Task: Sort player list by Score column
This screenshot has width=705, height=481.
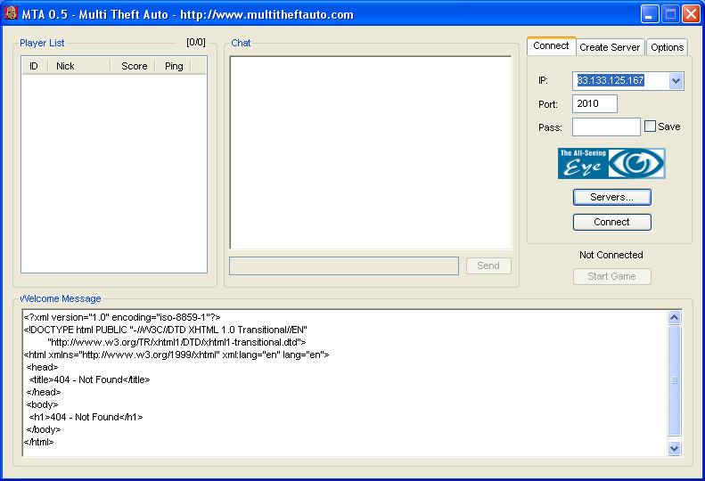Action: 133,66
